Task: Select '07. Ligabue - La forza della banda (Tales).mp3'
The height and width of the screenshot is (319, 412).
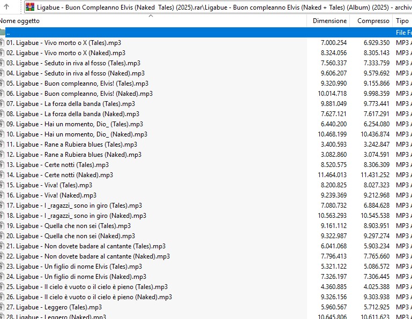Action: point(71,104)
